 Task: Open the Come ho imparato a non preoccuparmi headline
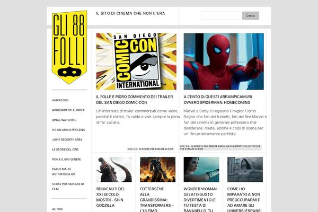[x=244, y=200]
